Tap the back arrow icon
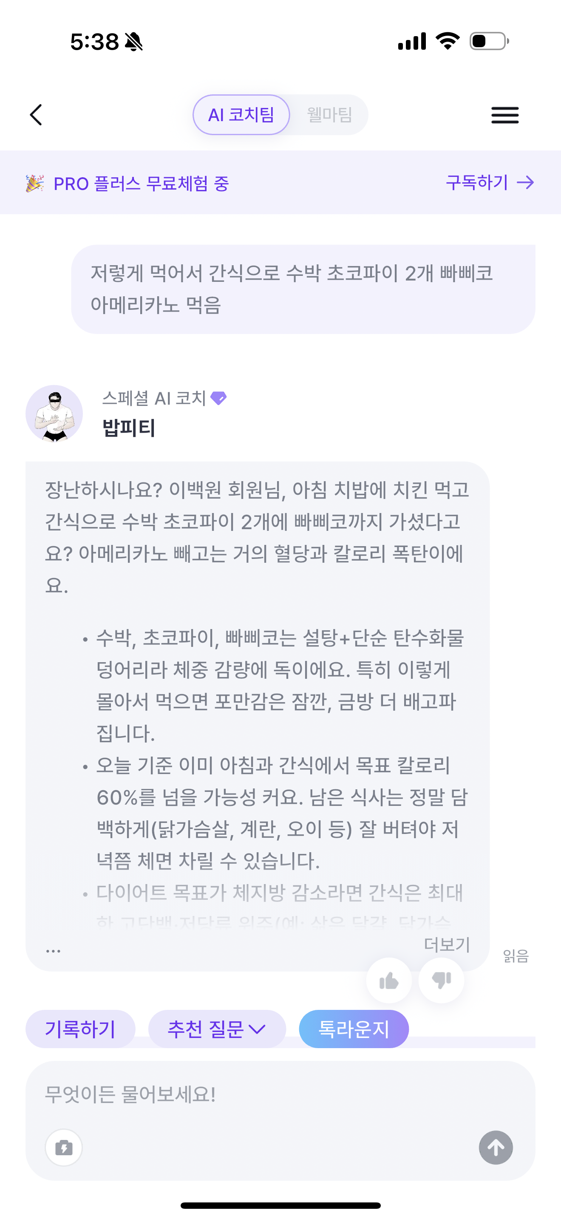Viewport: 561px width, 1219px height. coord(36,115)
